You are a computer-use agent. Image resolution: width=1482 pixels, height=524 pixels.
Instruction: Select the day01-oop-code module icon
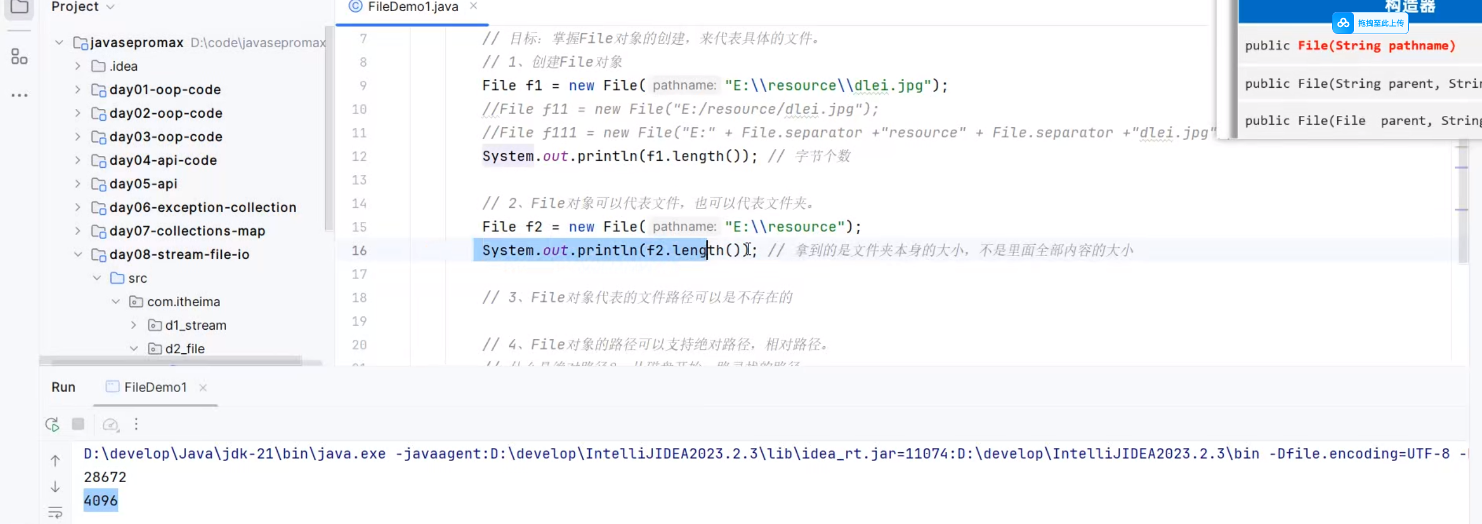coord(98,89)
